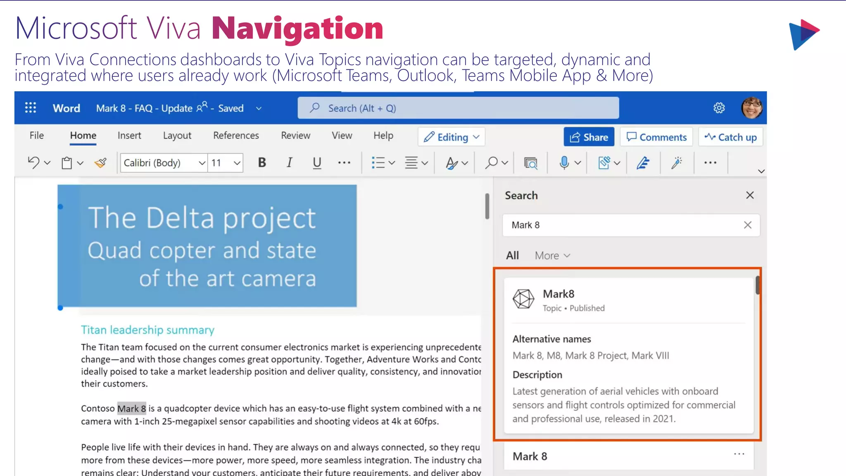Open the Editing mode dropdown
Viewport: 846px width, 476px height.
[452, 137]
